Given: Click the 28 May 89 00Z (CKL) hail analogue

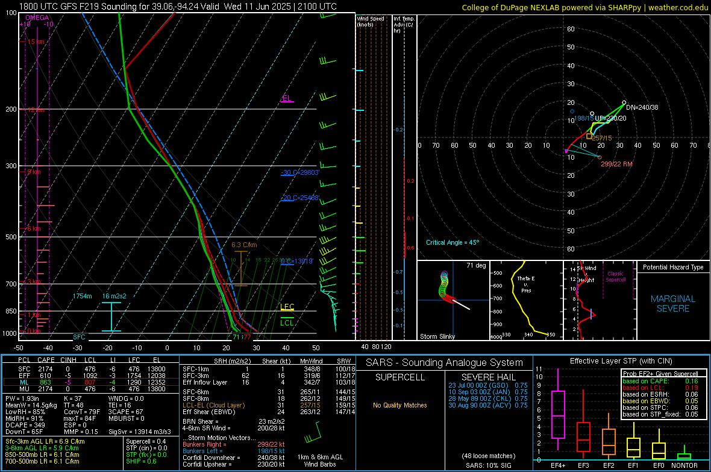Looking at the screenshot, I should click(488, 398).
